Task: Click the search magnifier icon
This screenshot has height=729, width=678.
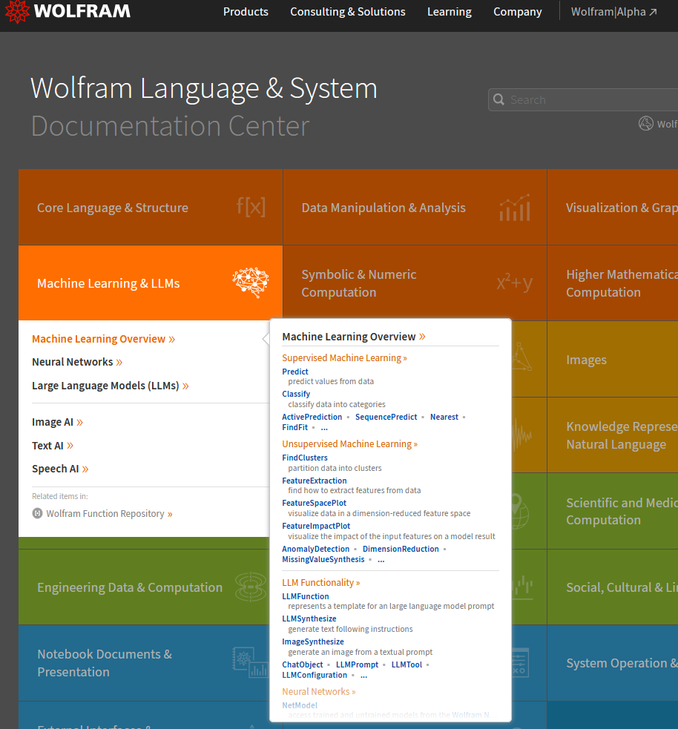Action: (x=499, y=99)
